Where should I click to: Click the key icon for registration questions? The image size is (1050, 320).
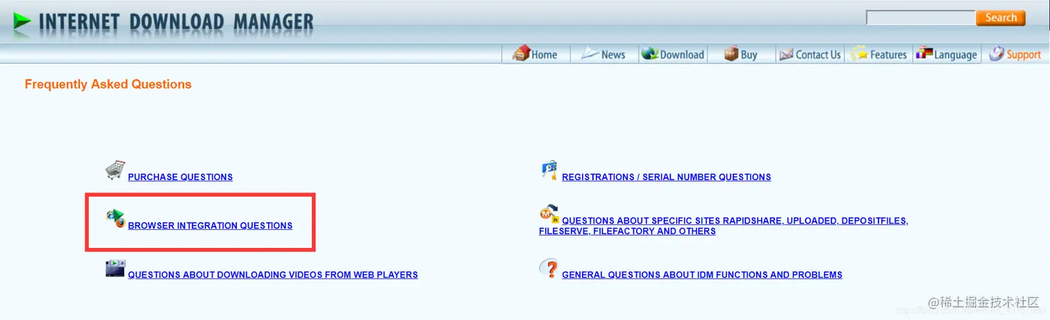click(x=549, y=170)
